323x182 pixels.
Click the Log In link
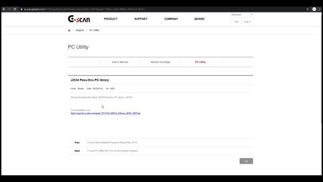[247, 22]
